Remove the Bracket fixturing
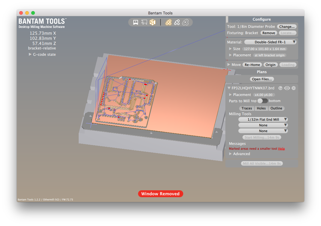321x226 pixels. tap(268, 33)
